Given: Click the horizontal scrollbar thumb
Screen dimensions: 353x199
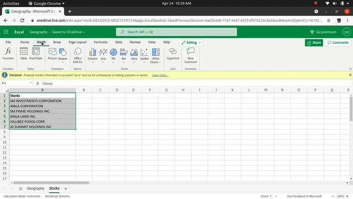Looking at the screenshot, I should coord(51,183).
